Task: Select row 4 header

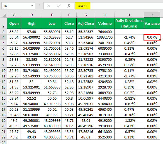Action: [3, 37]
